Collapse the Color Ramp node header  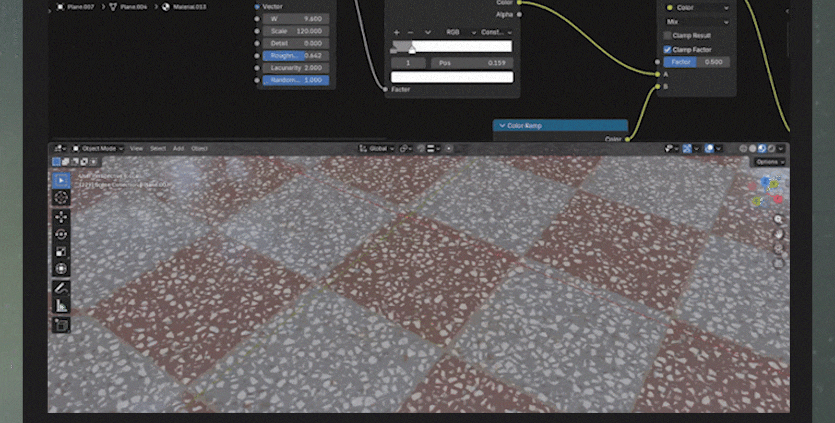pyautogui.click(x=502, y=126)
